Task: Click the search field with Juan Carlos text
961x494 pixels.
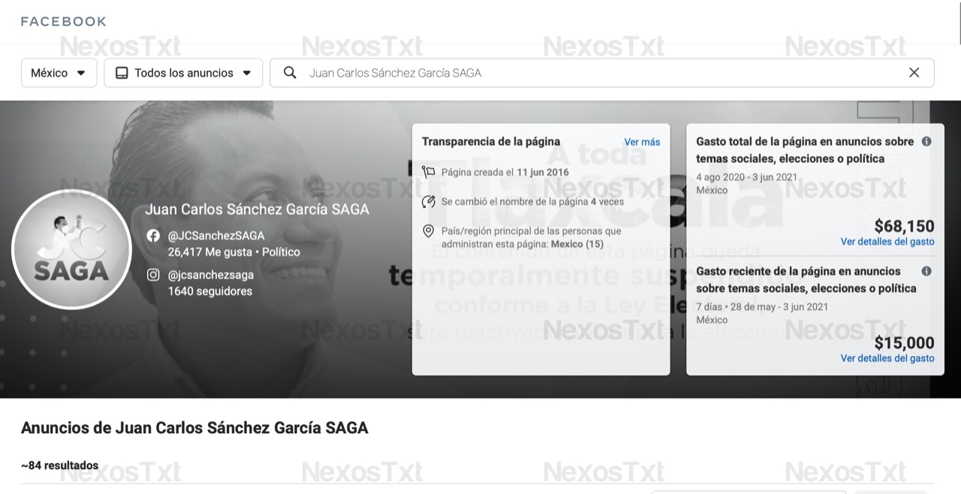Action: 586,73
